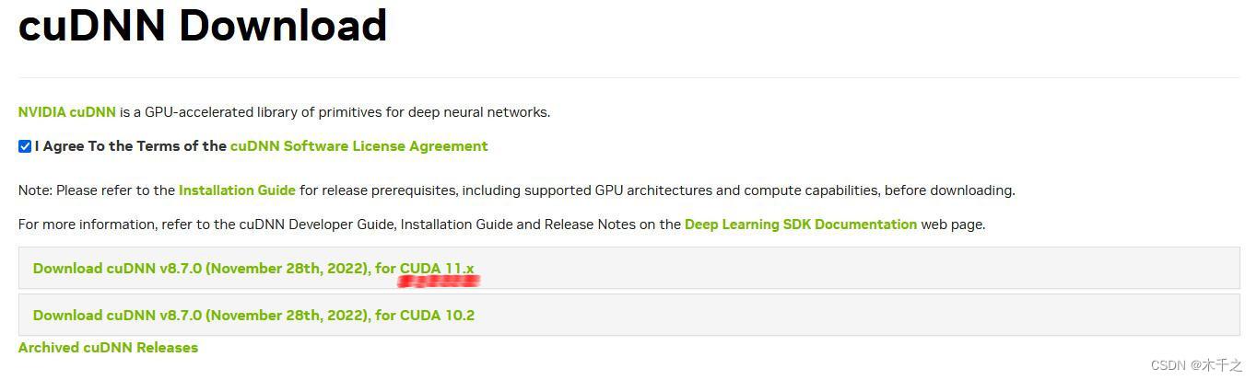Expand Download cuDNN v8.7.0 for CUDA 11.x

click(x=253, y=269)
